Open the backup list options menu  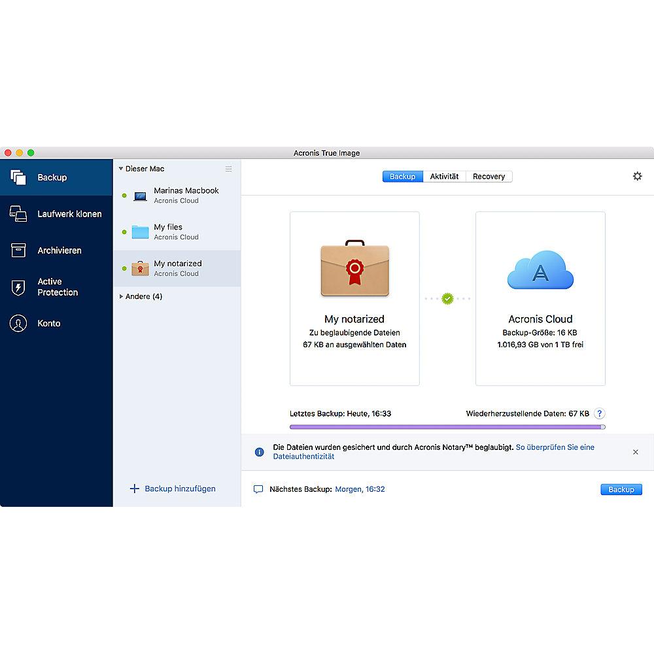tap(228, 169)
